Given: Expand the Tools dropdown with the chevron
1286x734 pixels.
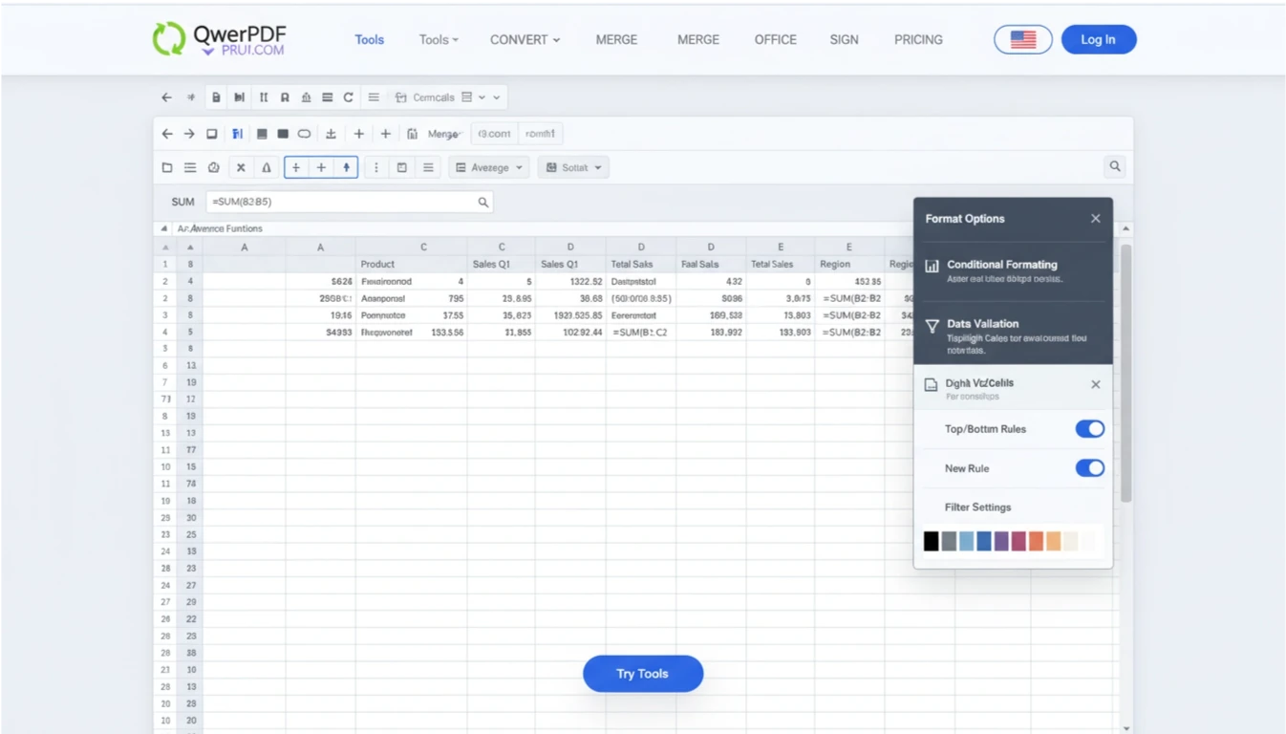Looking at the screenshot, I should click(439, 40).
